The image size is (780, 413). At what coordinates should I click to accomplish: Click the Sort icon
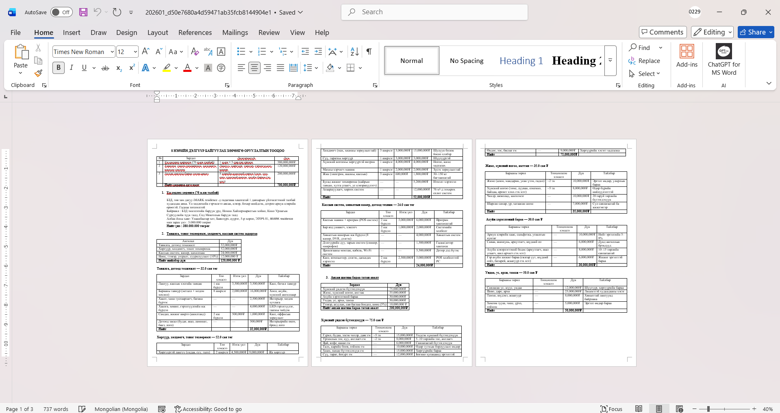[x=354, y=52]
